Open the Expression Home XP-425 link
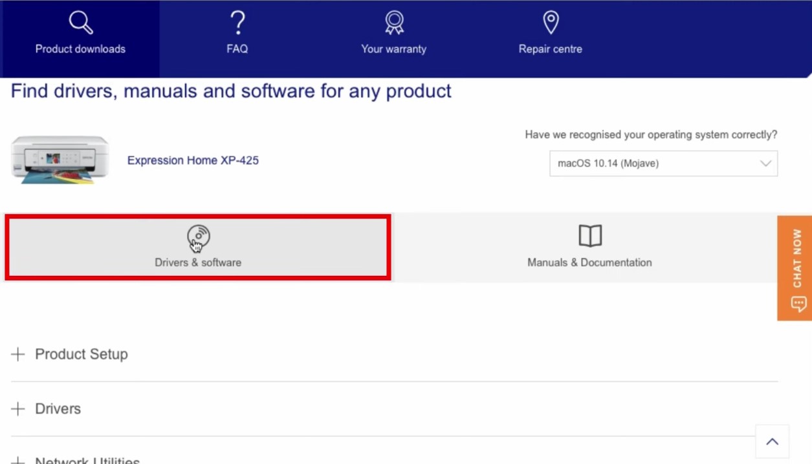The image size is (812, 464). coord(193,160)
